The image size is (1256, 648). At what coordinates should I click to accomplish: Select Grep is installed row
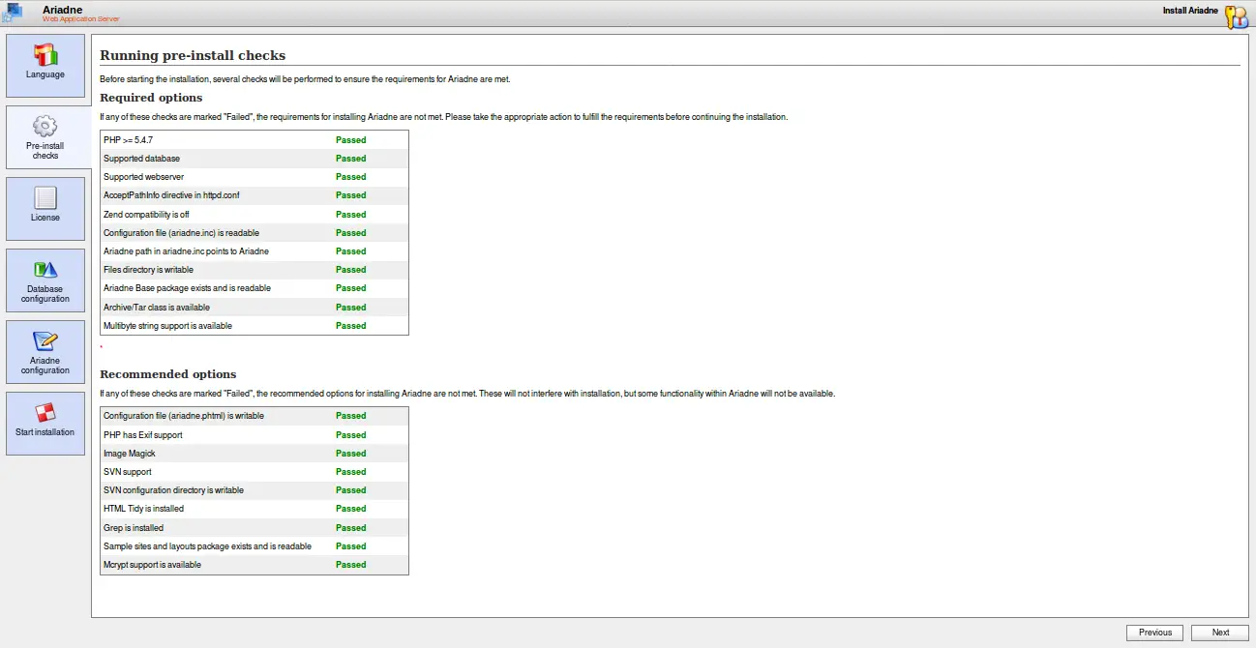(x=254, y=528)
